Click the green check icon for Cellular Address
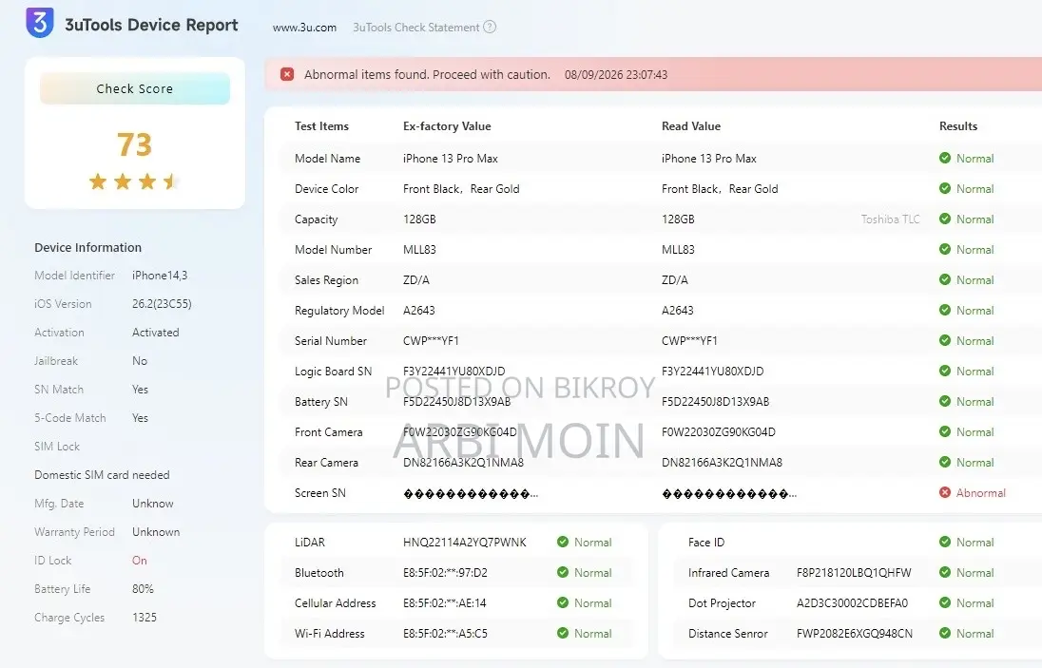 (x=563, y=603)
